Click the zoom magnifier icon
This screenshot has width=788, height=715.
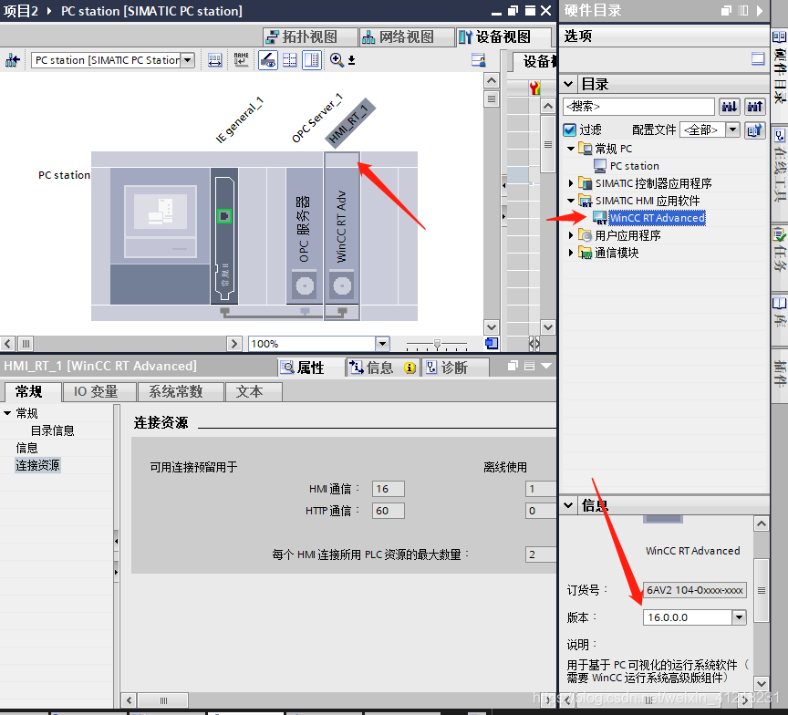pos(337,60)
